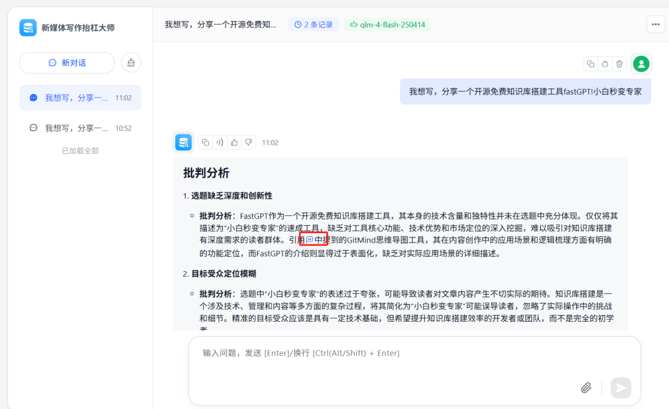The width and height of the screenshot is (669, 409).
Task: Click the conversation title in header
Action: (x=221, y=25)
